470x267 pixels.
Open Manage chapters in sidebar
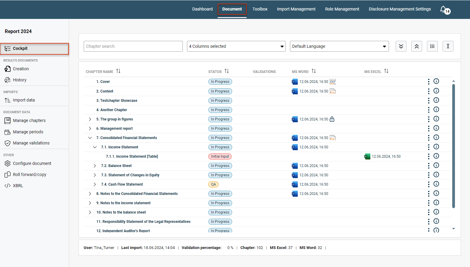coord(29,120)
